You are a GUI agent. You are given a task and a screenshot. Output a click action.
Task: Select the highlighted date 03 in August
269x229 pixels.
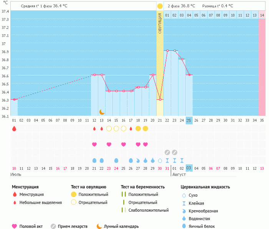click(x=189, y=168)
